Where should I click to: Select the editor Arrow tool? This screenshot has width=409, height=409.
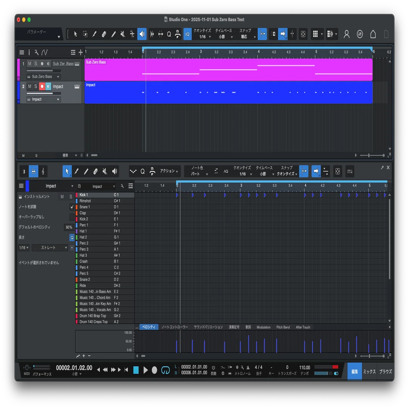coord(67,171)
